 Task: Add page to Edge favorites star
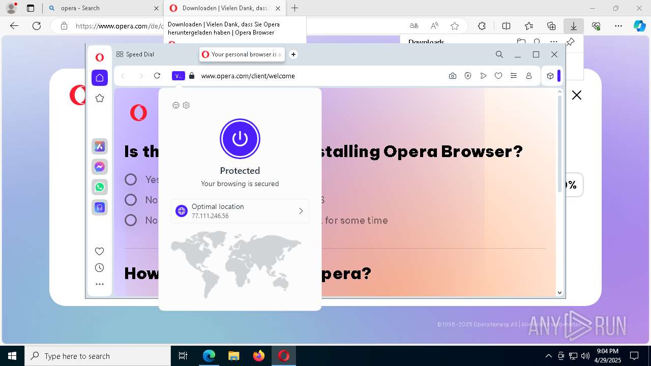[455, 26]
